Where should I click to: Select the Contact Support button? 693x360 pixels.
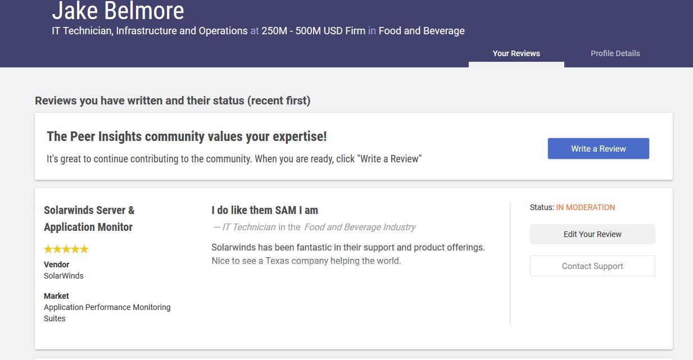click(x=592, y=266)
